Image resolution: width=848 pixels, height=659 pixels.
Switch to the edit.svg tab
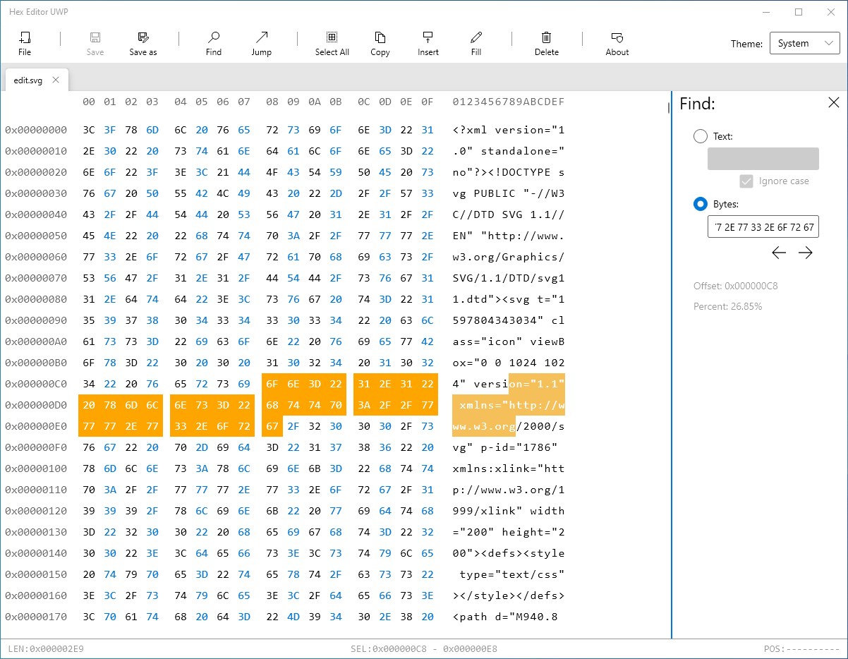[28, 80]
